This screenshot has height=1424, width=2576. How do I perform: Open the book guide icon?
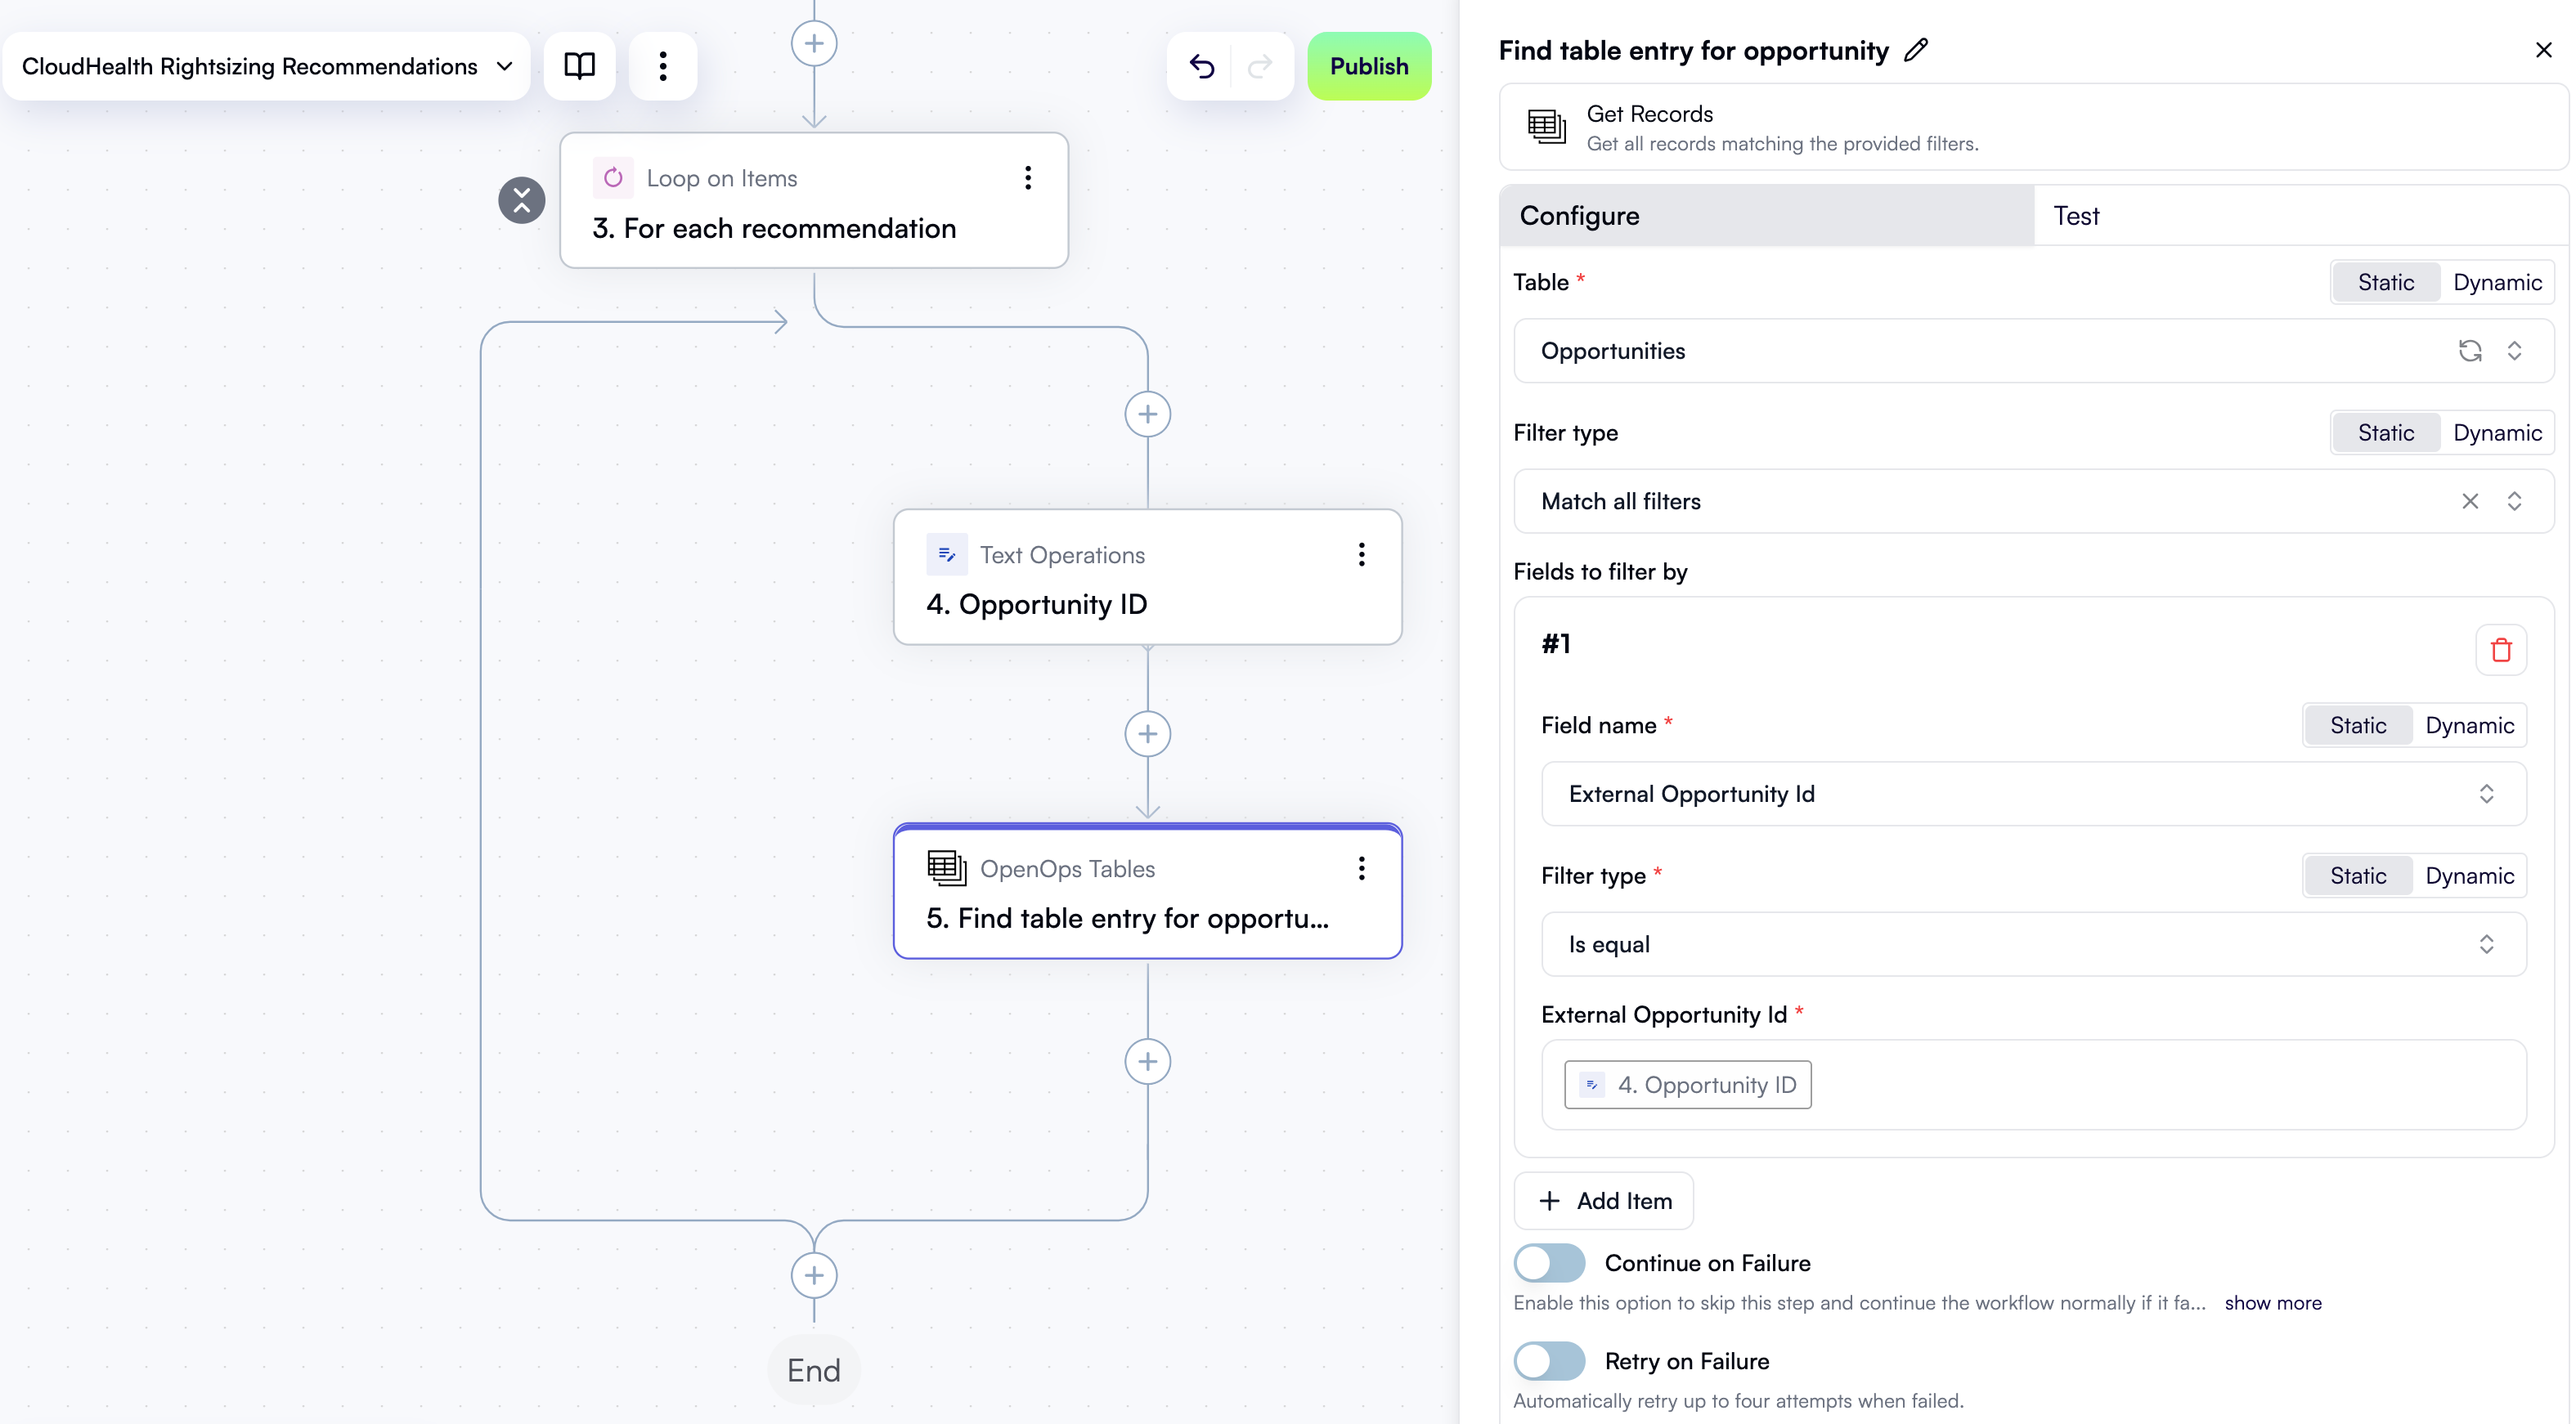(579, 66)
